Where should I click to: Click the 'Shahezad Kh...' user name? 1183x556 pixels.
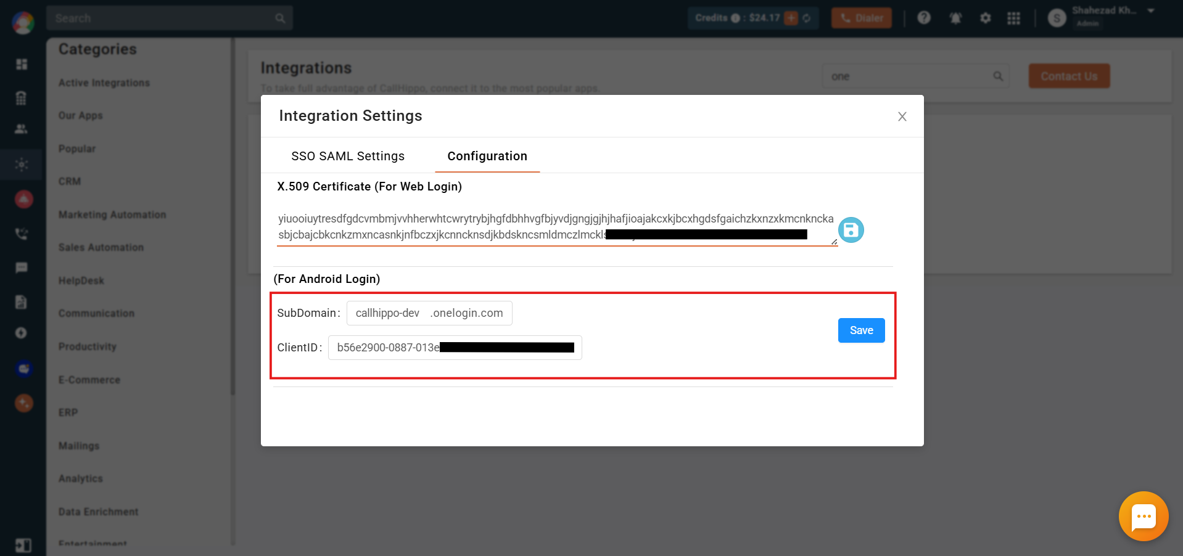click(x=1104, y=10)
